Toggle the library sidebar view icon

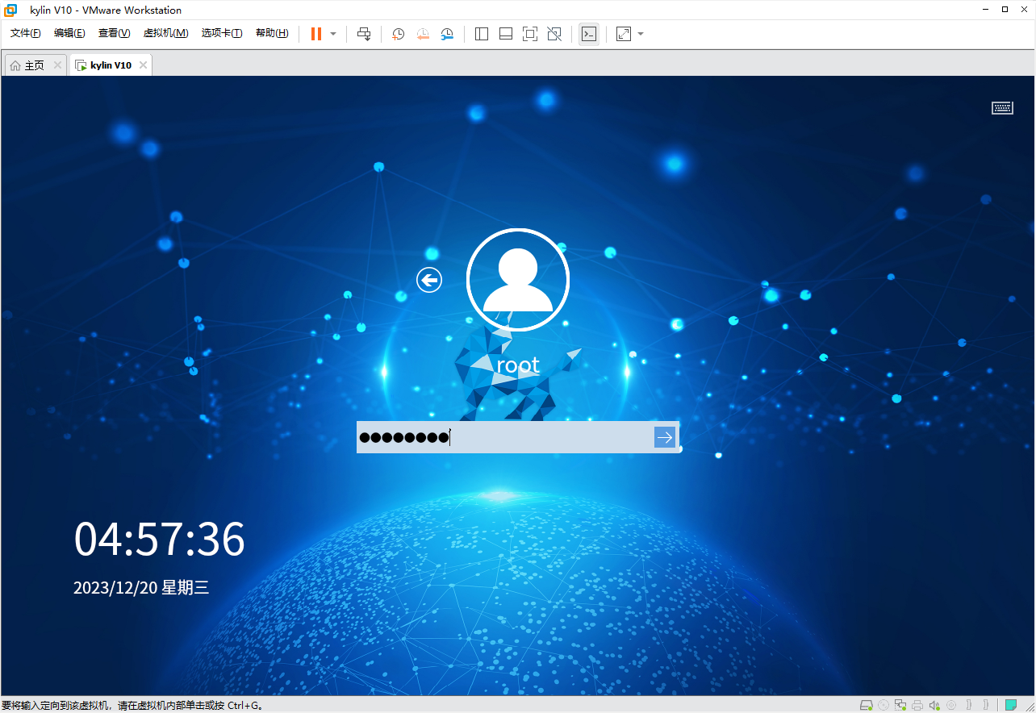pyautogui.click(x=482, y=34)
